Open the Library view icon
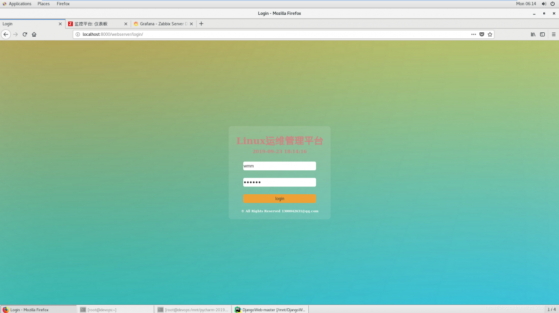This screenshot has width=559, height=313. coord(533,34)
